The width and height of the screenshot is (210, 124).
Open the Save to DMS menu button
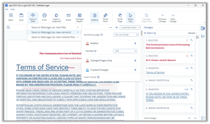coord(33,18)
